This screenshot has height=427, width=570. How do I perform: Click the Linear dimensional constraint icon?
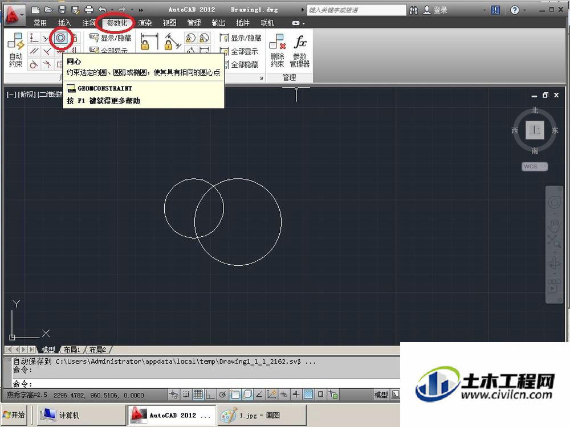(149, 41)
